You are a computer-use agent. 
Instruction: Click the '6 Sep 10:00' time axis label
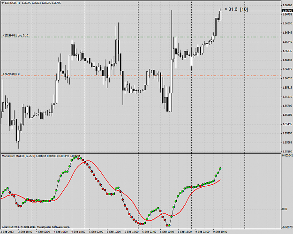(167, 232)
